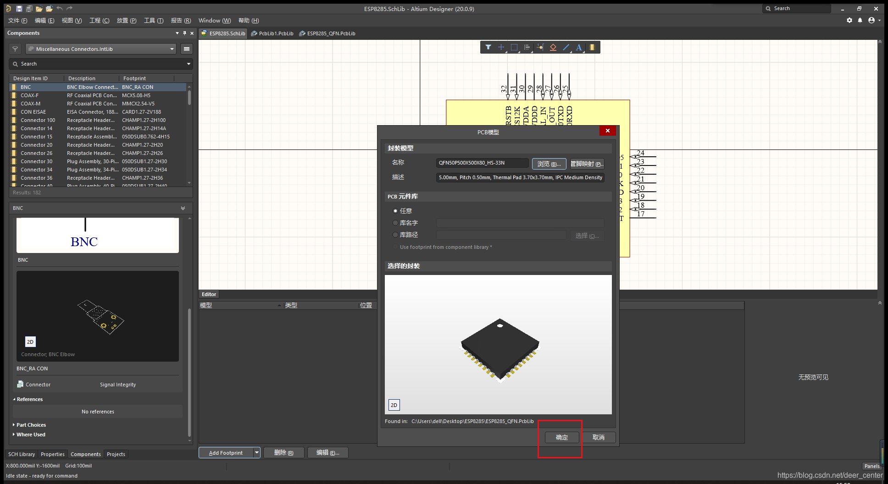Open the Add Footprint dropdown arrow

click(257, 453)
